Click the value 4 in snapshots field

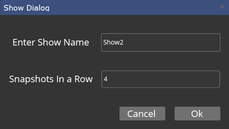tap(106, 79)
